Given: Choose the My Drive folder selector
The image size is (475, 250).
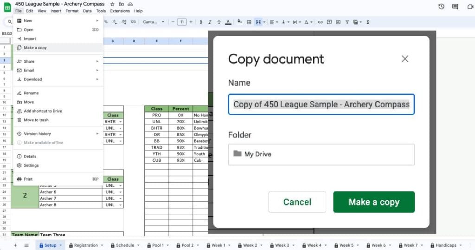Looking at the screenshot, I should (321, 154).
